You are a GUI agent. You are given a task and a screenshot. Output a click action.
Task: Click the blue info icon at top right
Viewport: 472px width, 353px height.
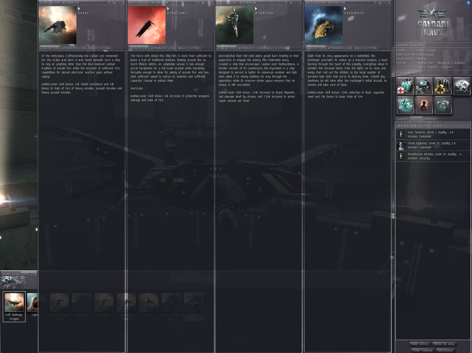(x=468, y=3)
